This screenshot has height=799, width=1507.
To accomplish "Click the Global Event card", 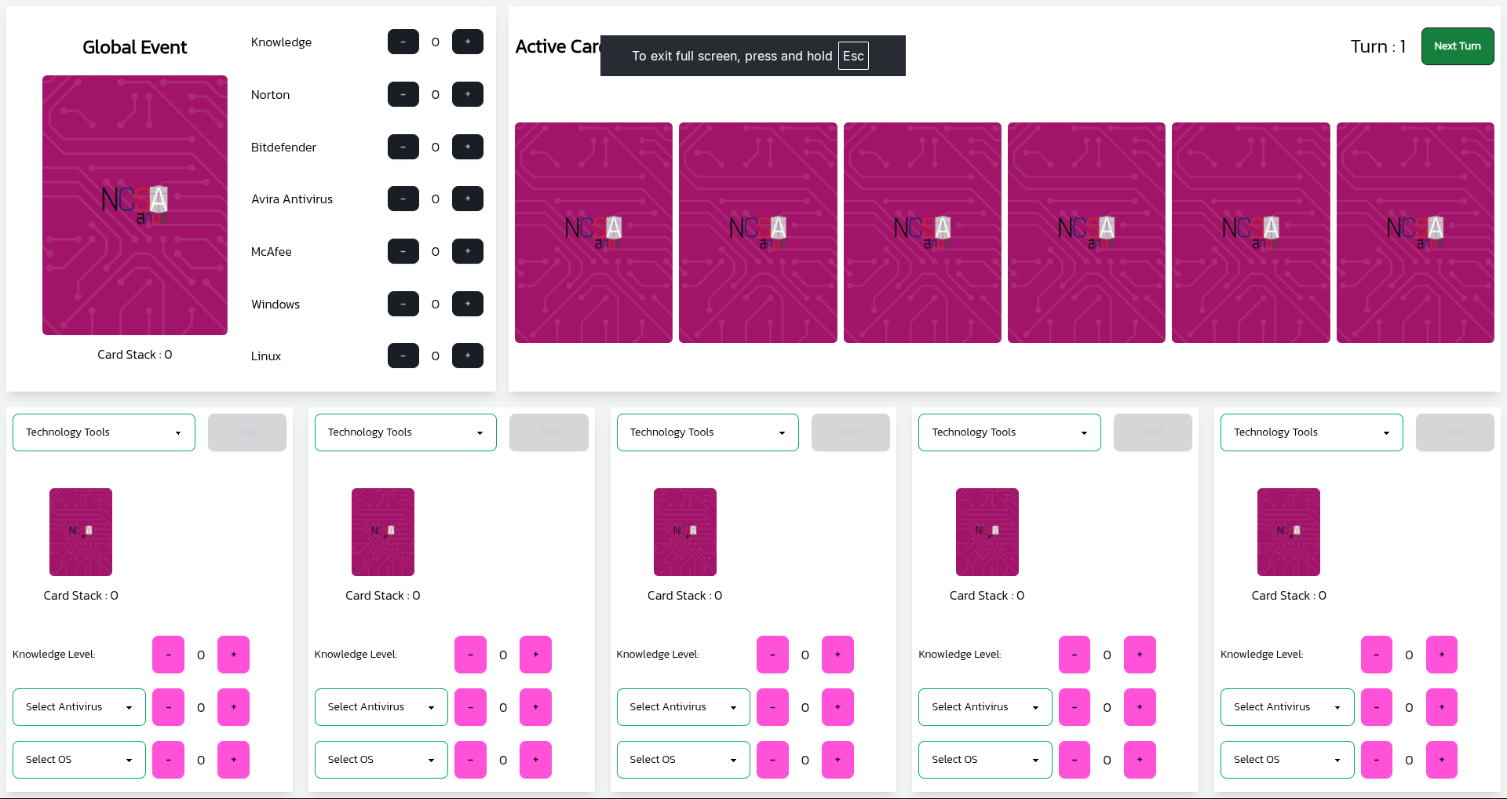I will 135,205.
